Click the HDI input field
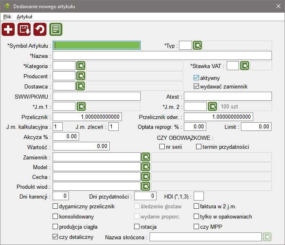 tap(199, 196)
